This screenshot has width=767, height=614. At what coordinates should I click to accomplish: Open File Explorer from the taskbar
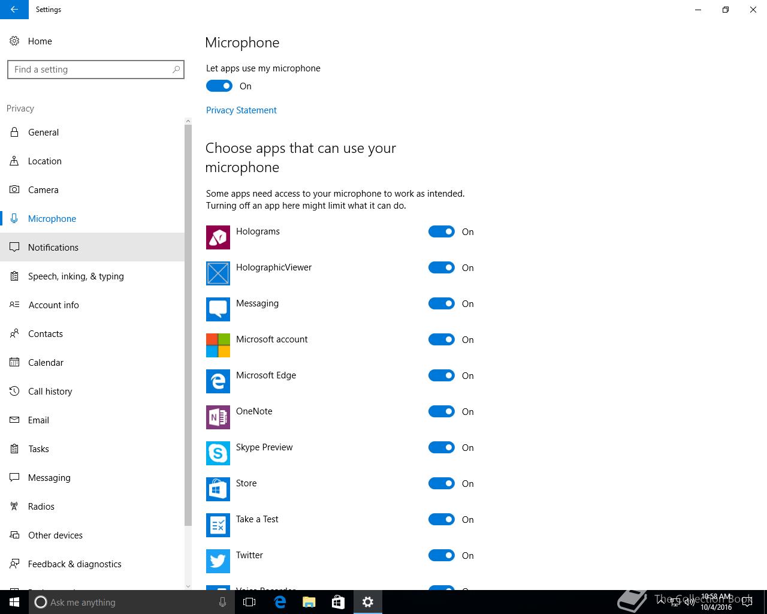pyautogui.click(x=309, y=602)
